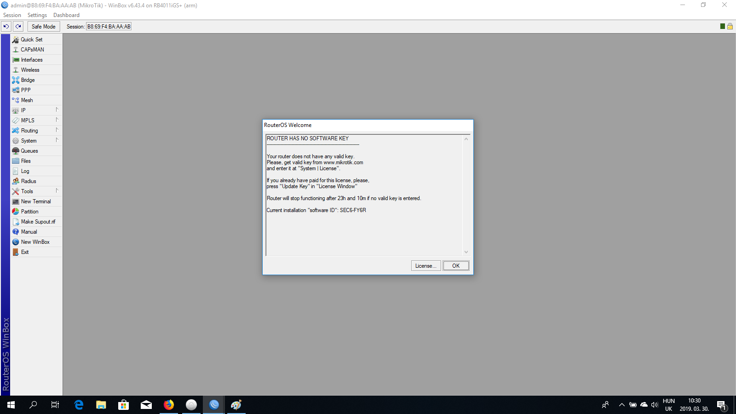Expand the MPLS submenu

pyautogui.click(x=36, y=121)
